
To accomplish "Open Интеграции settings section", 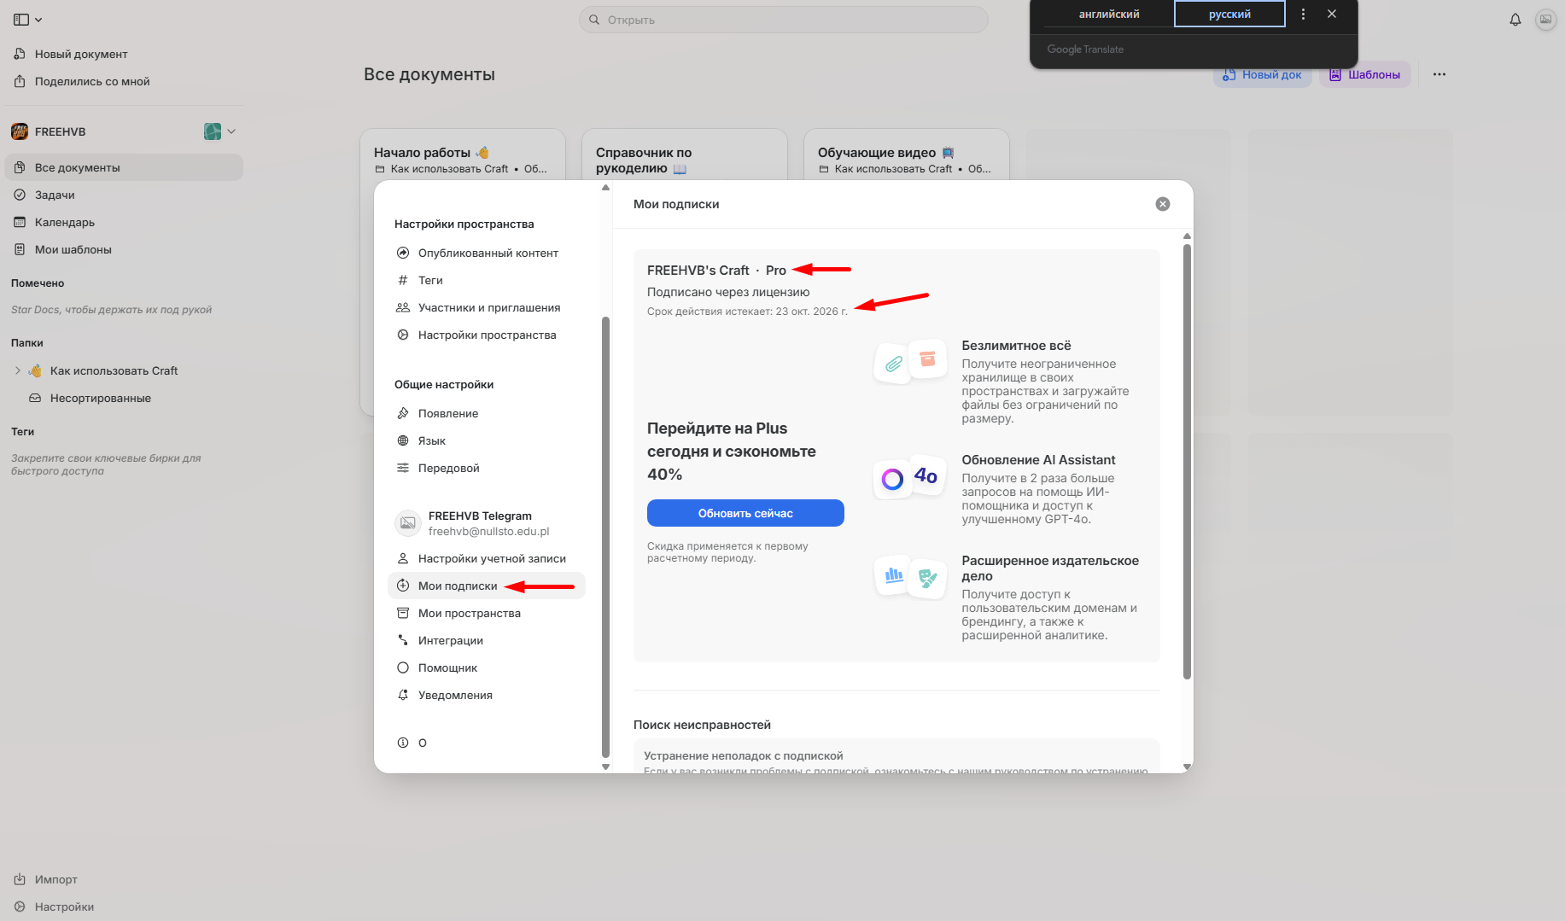I will 450,641.
